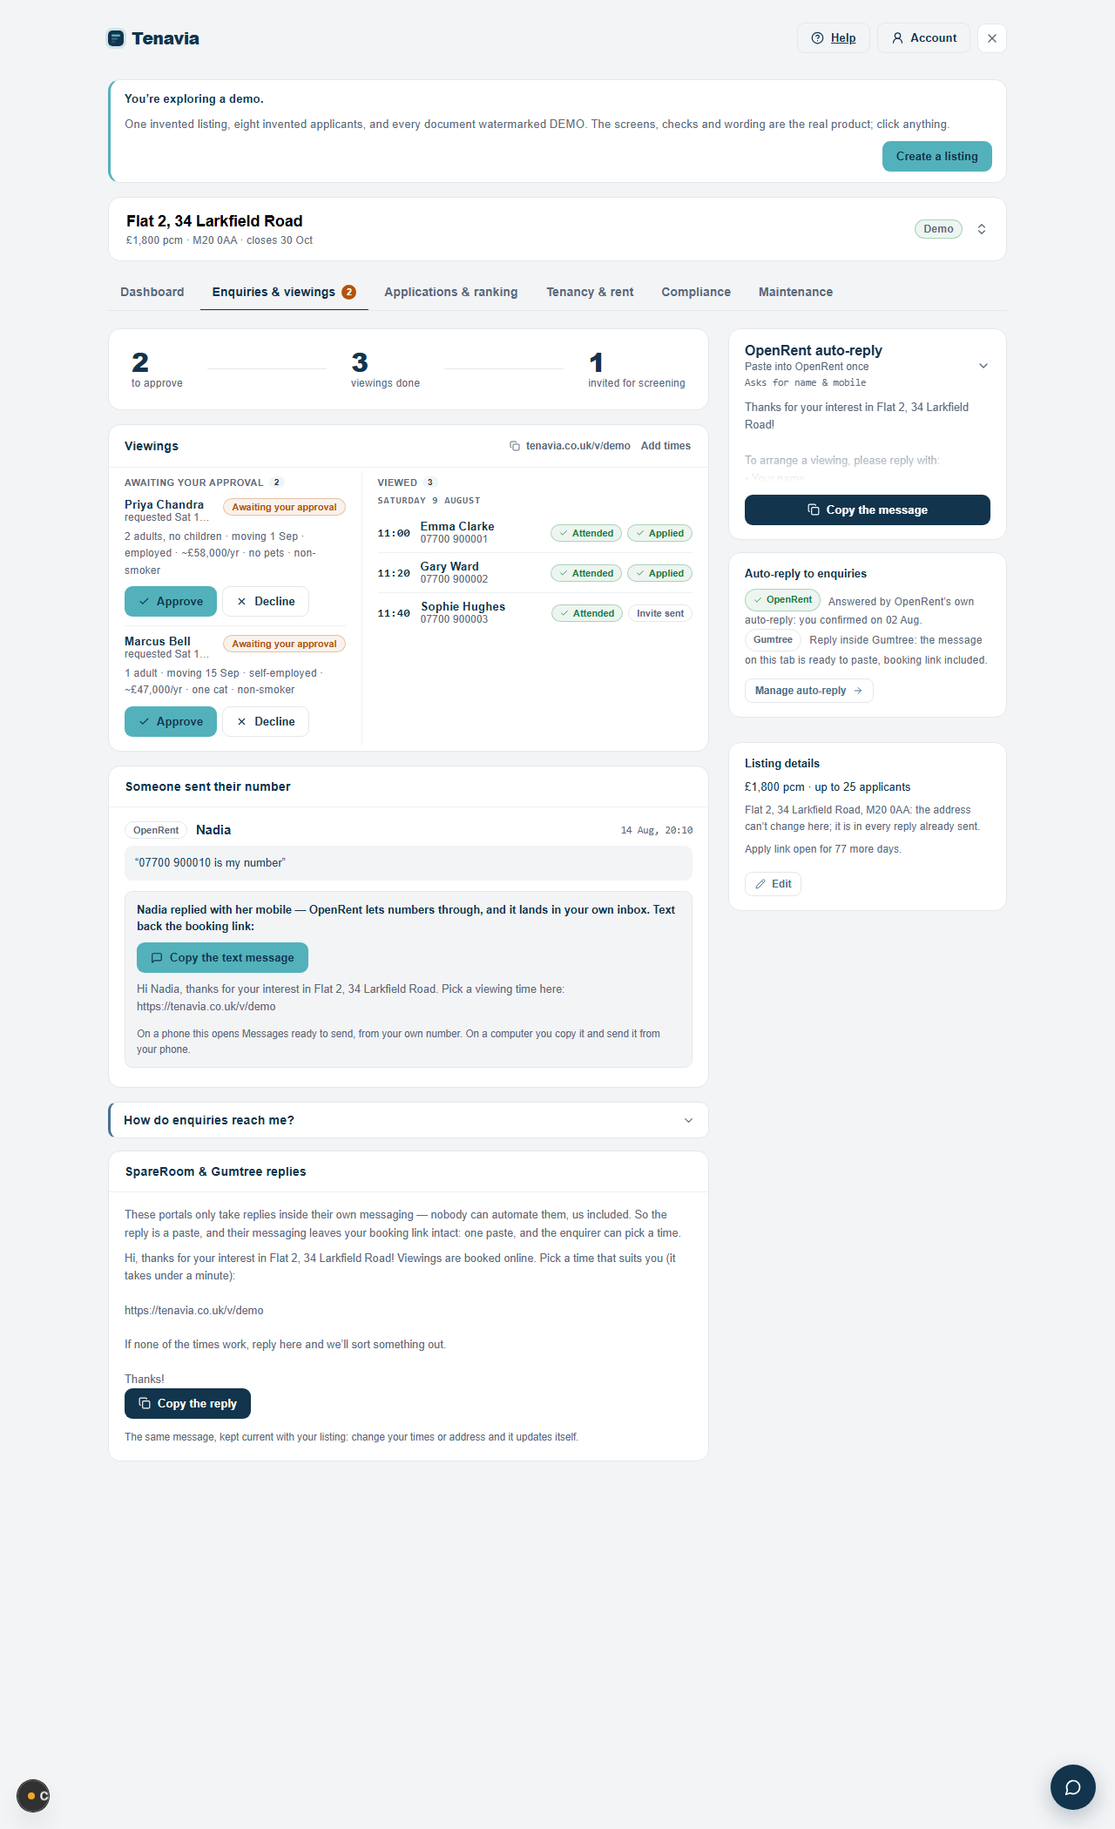The height and width of the screenshot is (1829, 1115).
Task: Click Add times in Viewings
Action: 666,446
